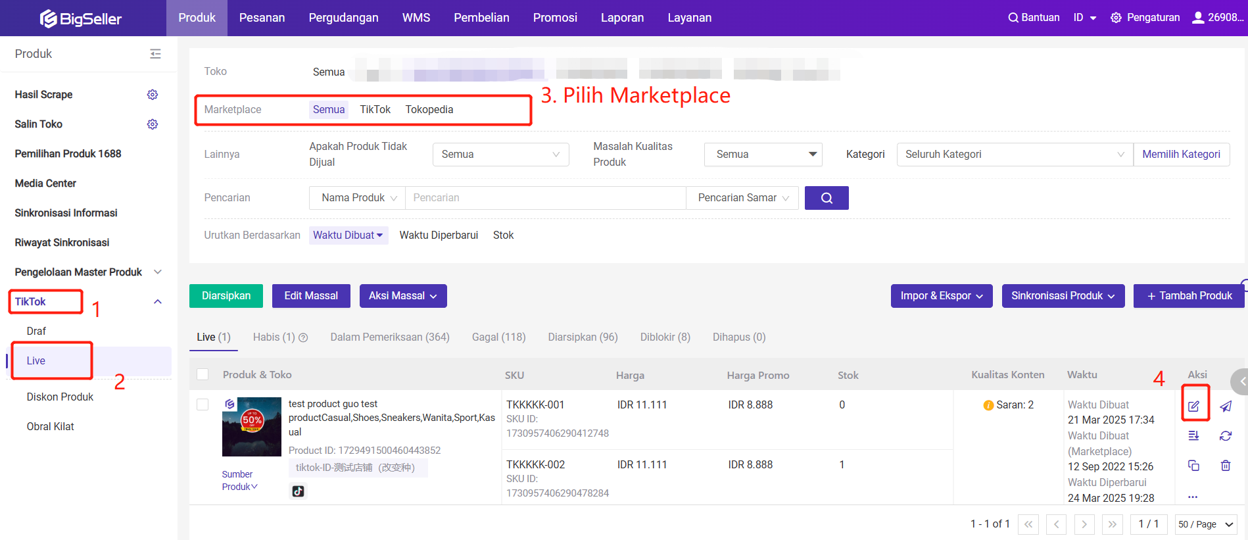Collapse the TikTok sidebar section chevron
This screenshot has width=1248, height=540.
158,302
